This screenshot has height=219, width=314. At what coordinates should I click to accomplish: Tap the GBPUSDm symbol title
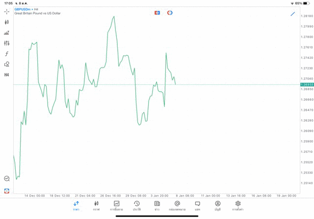pyautogui.click(x=24, y=9)
